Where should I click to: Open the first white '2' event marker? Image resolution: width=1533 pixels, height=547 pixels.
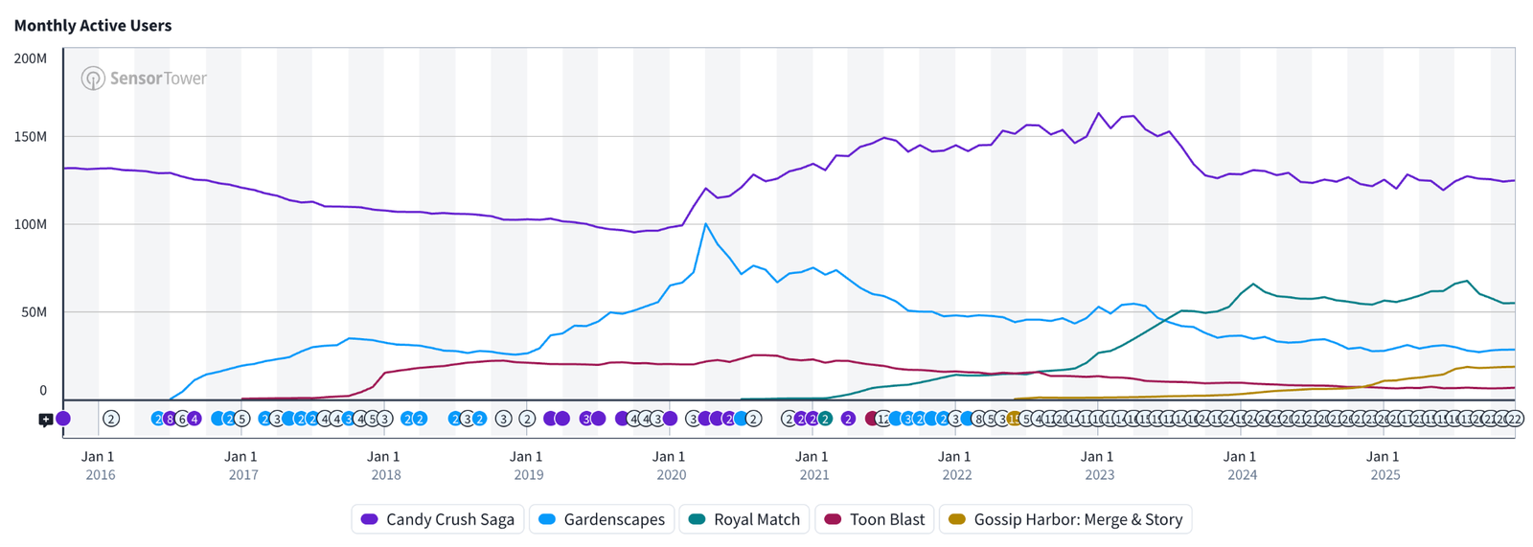111,419
